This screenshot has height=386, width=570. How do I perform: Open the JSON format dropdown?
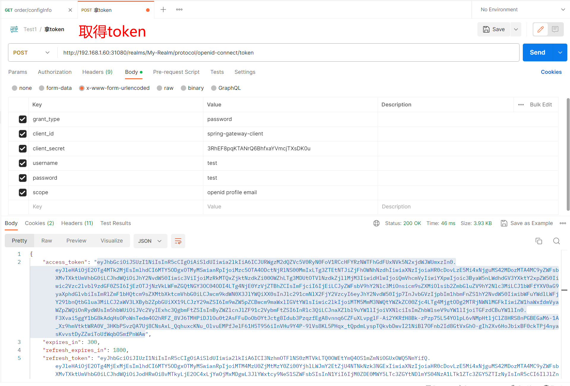pyautogui.click(x=150, y=241)
